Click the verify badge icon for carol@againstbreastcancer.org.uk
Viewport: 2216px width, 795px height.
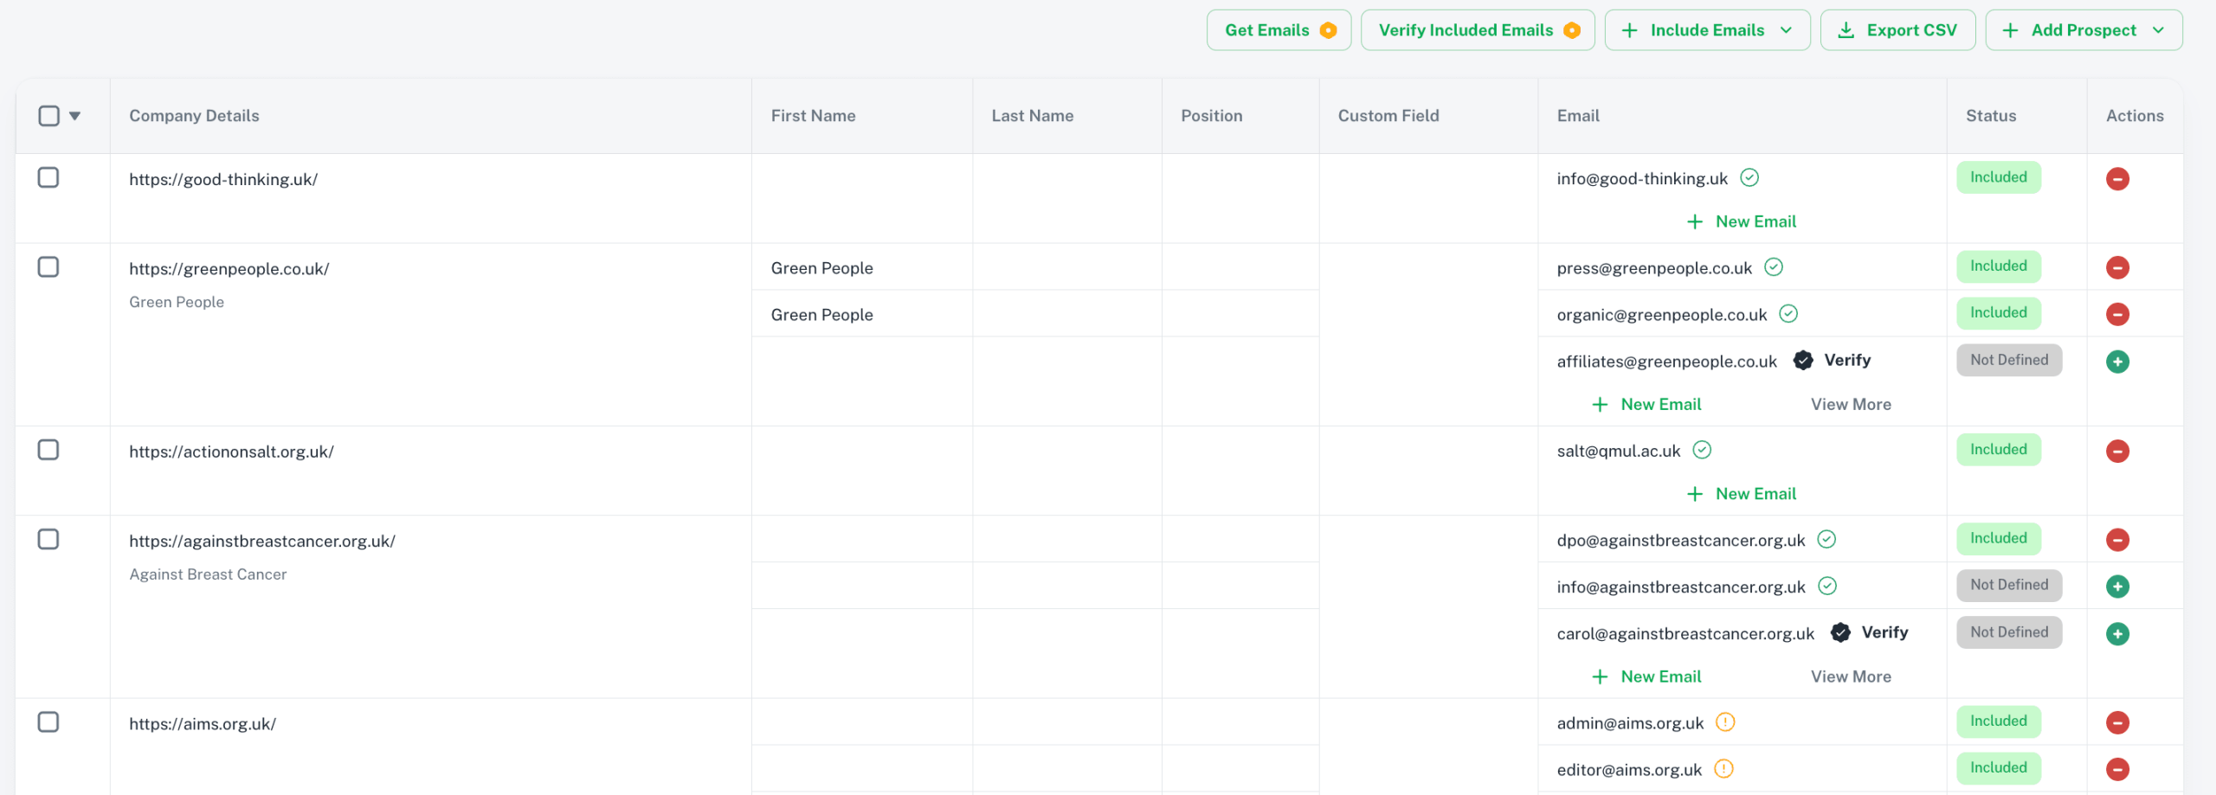(x=1840, y=632)
